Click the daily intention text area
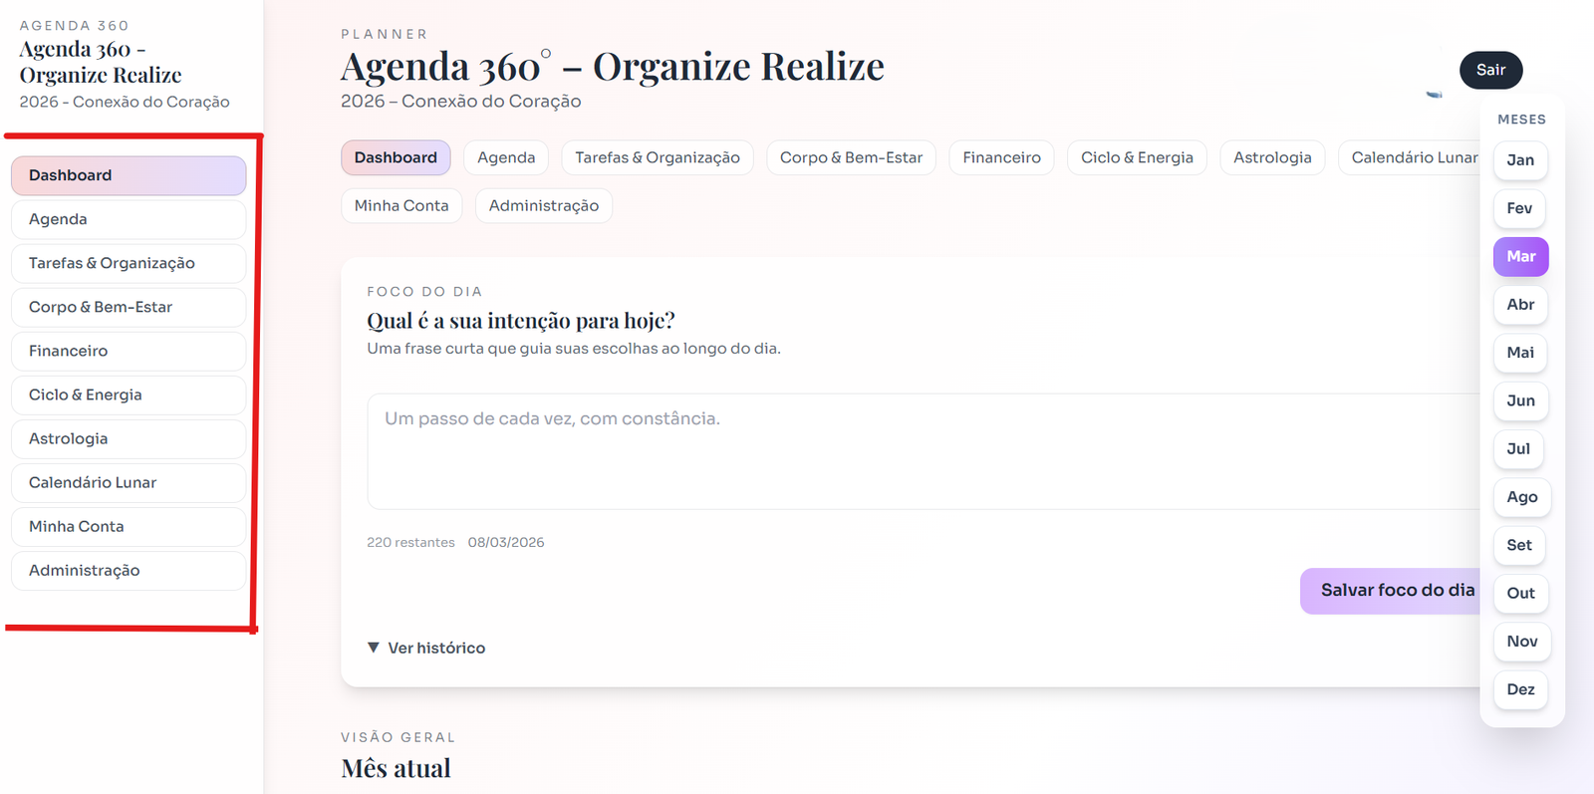Screen dimensions: 1594x794 [924, 451]
